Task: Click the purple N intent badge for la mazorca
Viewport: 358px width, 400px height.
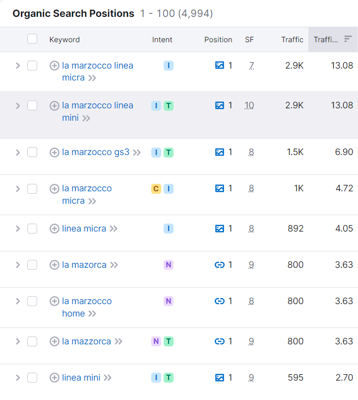Action: pos(168,265)
